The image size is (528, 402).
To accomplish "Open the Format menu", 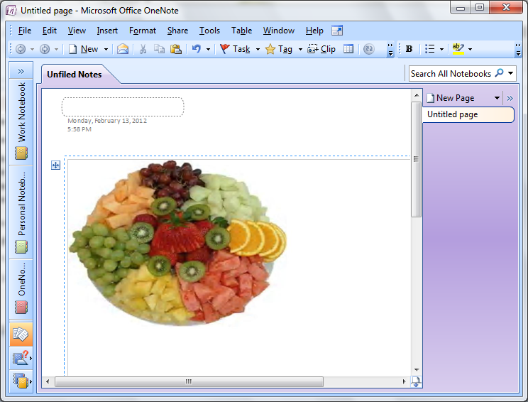I will point(143,31).
